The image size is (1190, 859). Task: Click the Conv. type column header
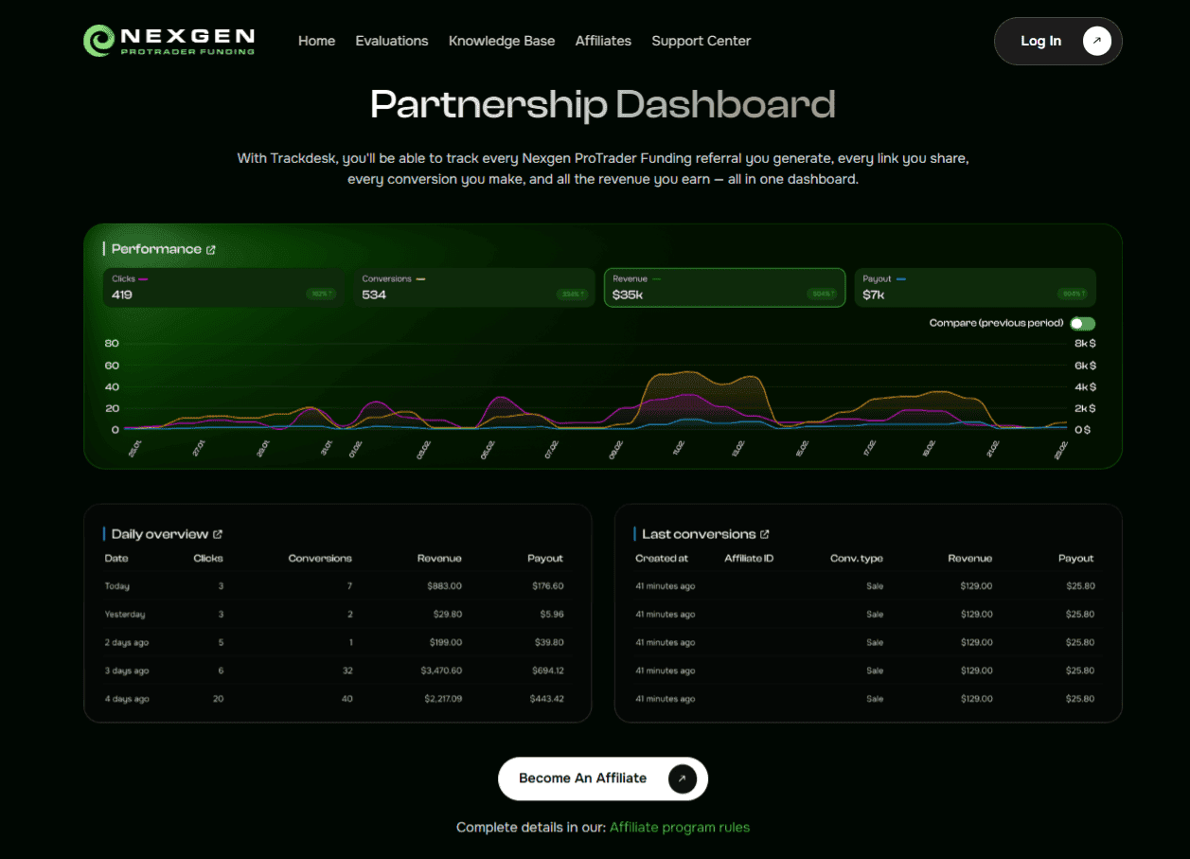[x=857, y=558]
